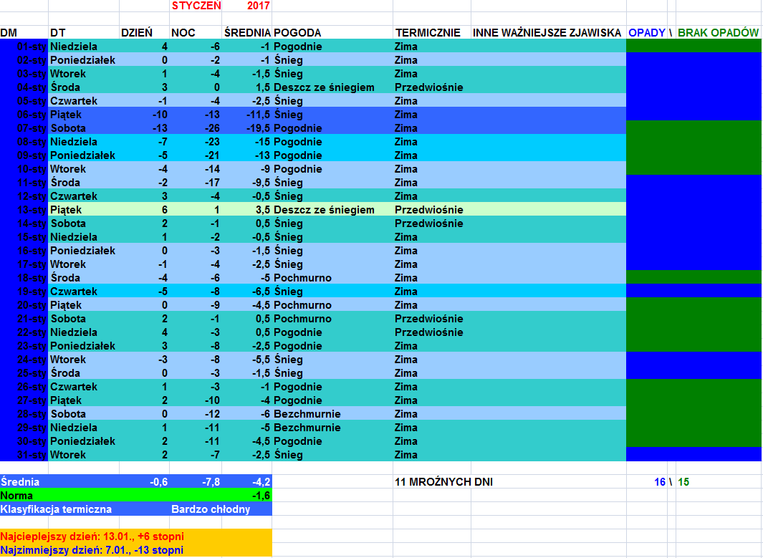Click the POGODA column header
The image size is (763, 558).
pos(297,33)
